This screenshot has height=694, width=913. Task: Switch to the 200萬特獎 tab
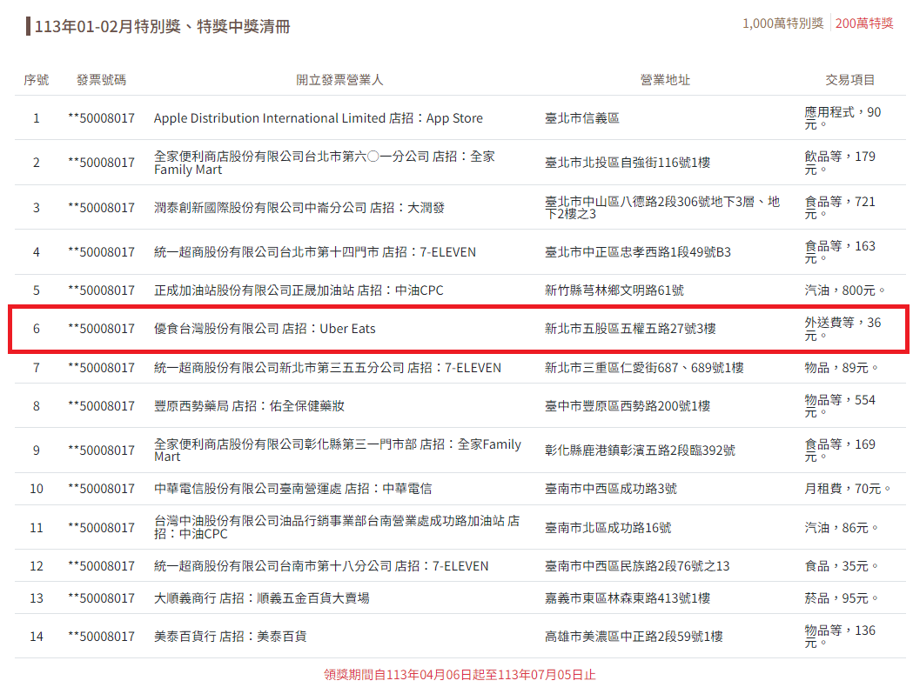(x=864, y=23)
